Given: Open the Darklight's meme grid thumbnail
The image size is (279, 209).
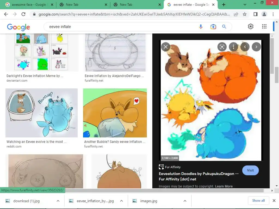Looking at the screenshot, I should [42, 53].
